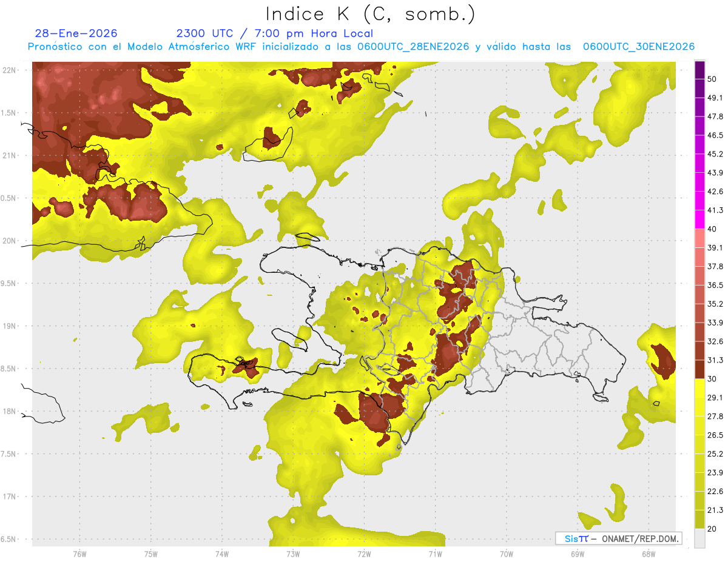The image size is (728, 562).
Task: Click legend value "36.5"
Action: tap(715, 285)
